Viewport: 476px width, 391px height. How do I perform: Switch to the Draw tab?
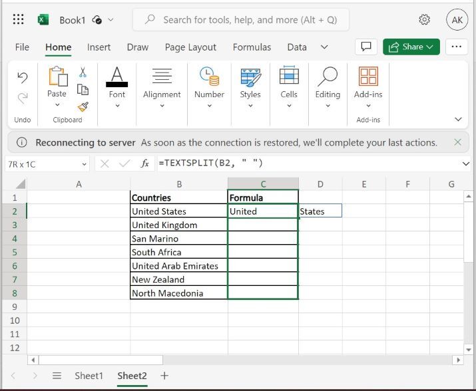click(138, 47)
